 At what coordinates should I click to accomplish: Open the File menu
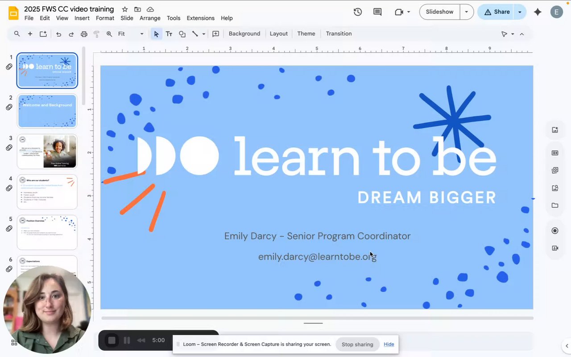click(x=29, y=18)
